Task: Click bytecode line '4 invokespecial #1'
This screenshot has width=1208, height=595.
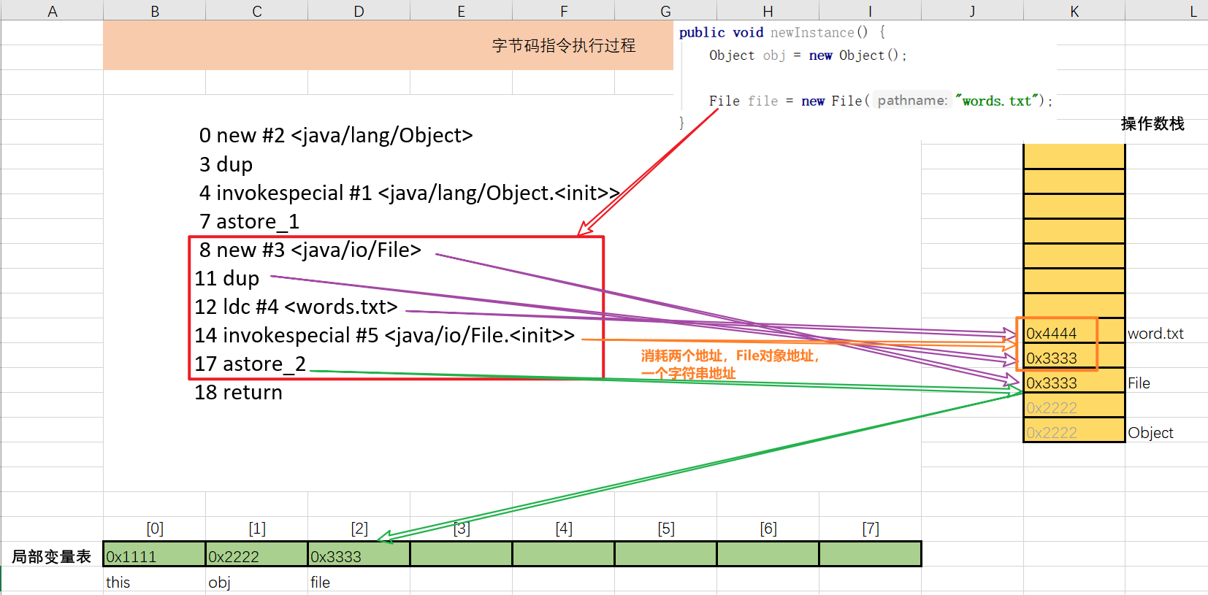Action: pyautogui.click(x=409, y=193)
